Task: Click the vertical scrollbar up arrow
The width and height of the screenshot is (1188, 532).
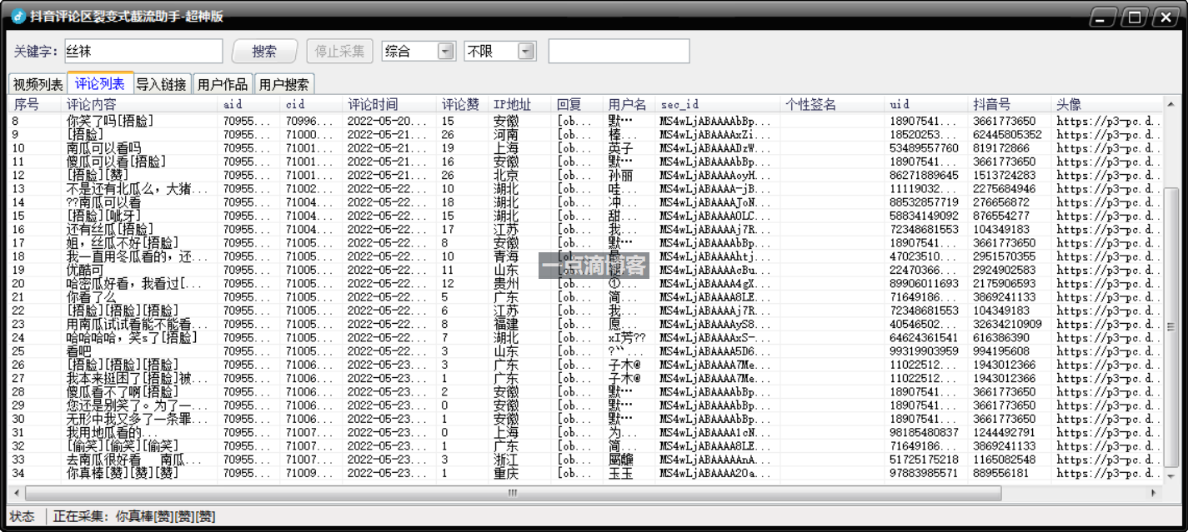Action: pos(1170,104)
